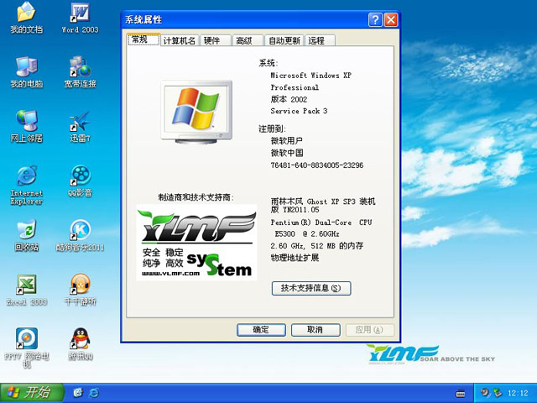Open the 我的文档 desktop icon
This screenshot has width=537, height=403.
point(26,18)
